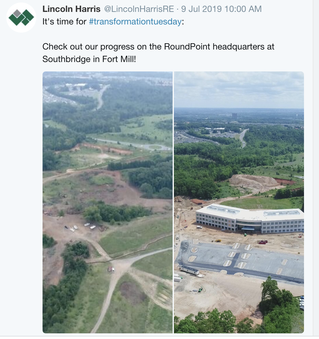
Task: Open the Lincoln Harris display name
Action: coord(71,9)
